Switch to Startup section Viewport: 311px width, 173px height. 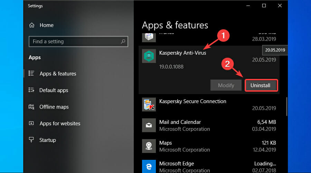tap(48, 140)
